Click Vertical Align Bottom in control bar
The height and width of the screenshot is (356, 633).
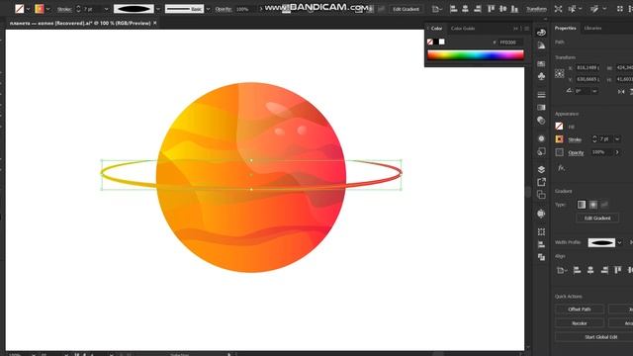[x=514, y=9]
